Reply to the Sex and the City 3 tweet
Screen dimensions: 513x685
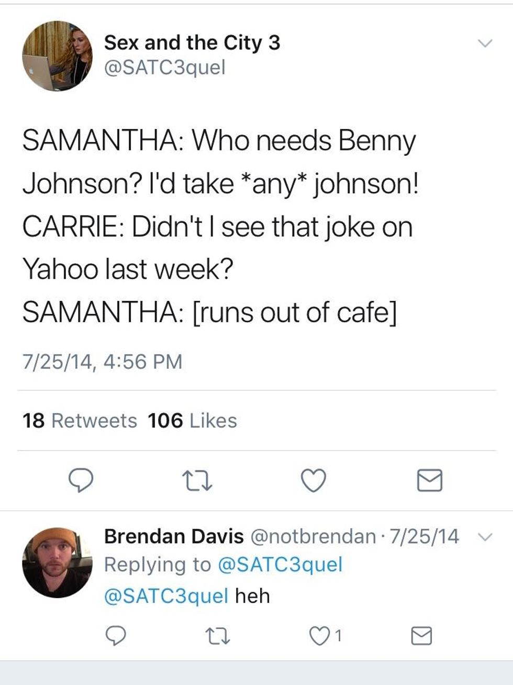[81, 480]
